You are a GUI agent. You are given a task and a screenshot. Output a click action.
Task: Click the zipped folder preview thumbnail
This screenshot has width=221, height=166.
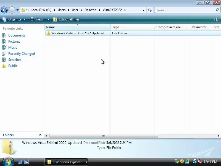[9, 147]
